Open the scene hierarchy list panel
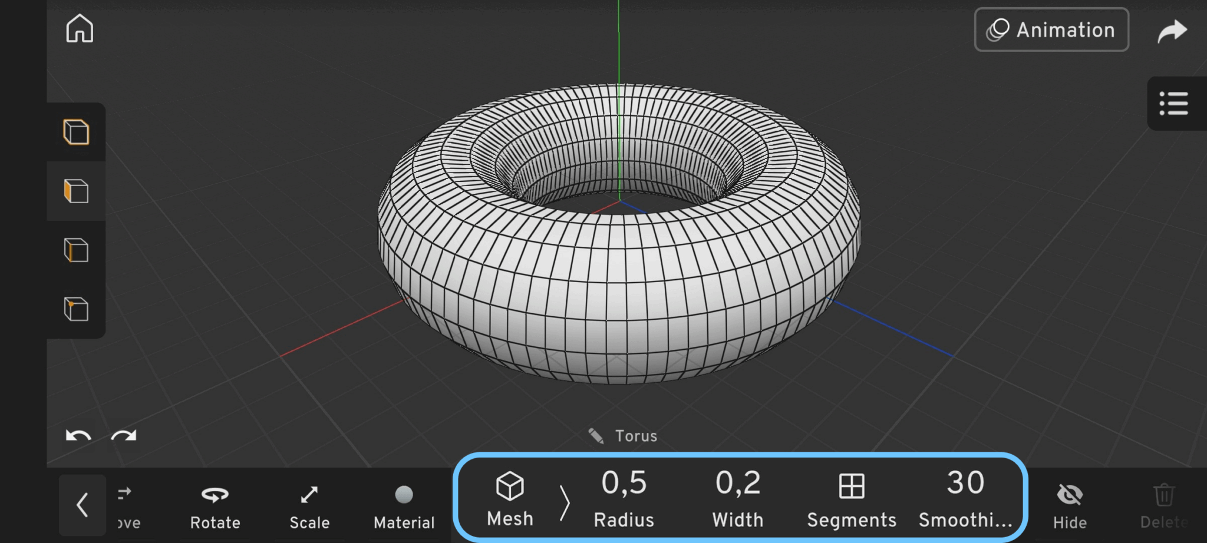The height and width of the screenshot is (543, 1207). (x=1174, y=103)
